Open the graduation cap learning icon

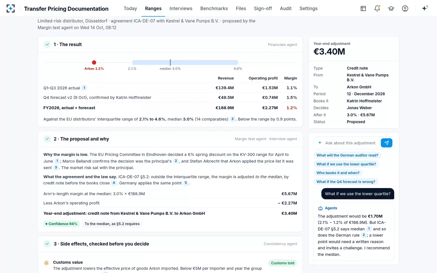391,8
